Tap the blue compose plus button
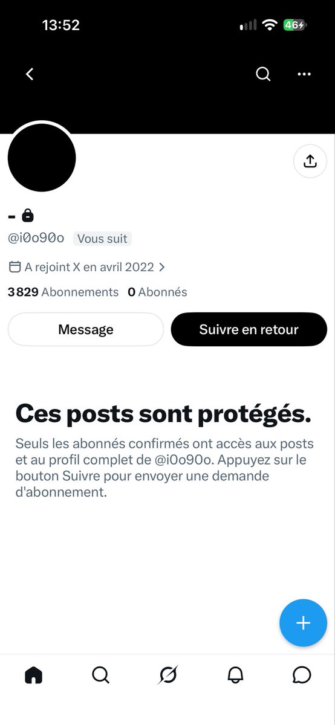The height and width of the screenshot is (725, 335). 303,623
